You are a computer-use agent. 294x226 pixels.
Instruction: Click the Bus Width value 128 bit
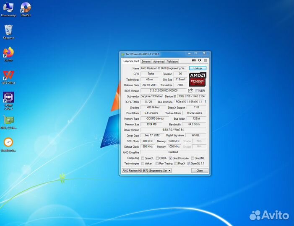click(197, 118)
